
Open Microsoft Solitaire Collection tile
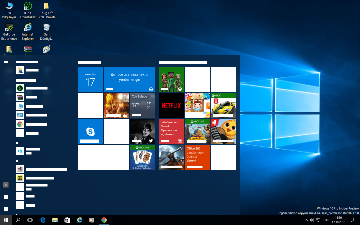(142, 157)
